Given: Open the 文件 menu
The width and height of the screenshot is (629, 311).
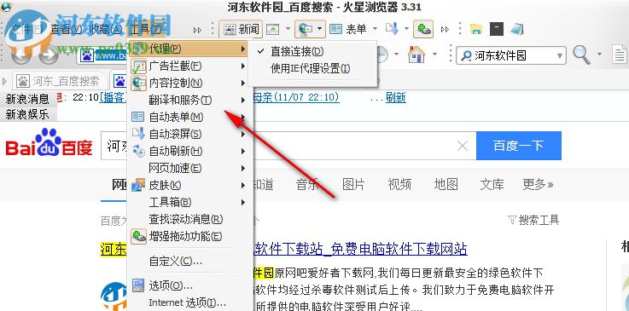Looking at the screenshot, I should coord(26,29).
